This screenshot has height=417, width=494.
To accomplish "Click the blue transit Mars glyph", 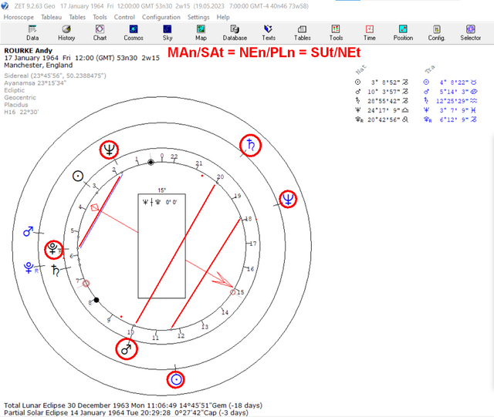I will (28, 232).
